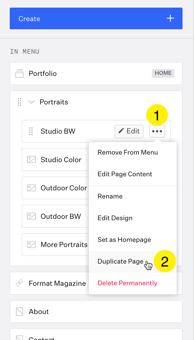Click the Portfolio page stack icon
The width and height of the screenshot is (195, 340).
[x=19, y=73]
